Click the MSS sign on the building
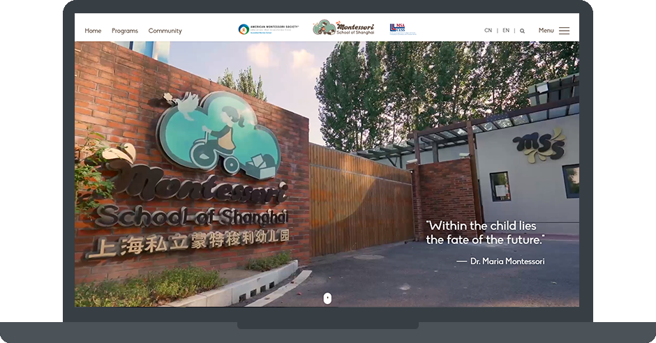 point(539,144)
